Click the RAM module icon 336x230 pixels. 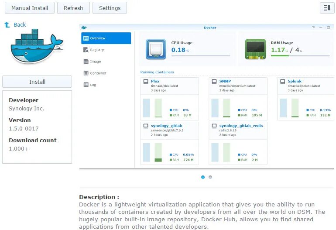pyautogui.click(x=255, y=49)
